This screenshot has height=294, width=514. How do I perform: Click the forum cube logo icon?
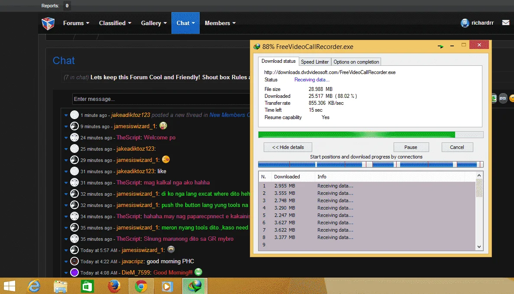(x=48, y=23)
